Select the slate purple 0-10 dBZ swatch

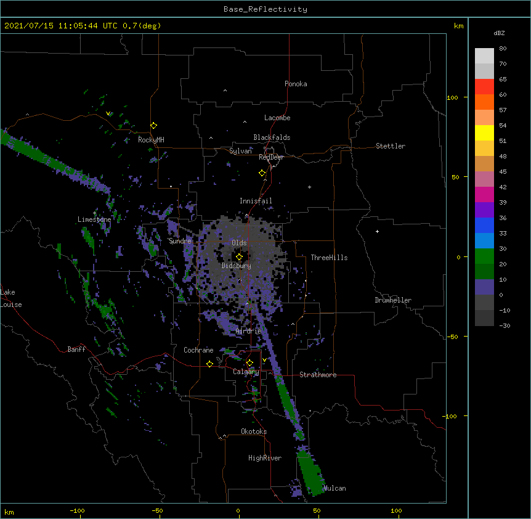pos(484,287)
